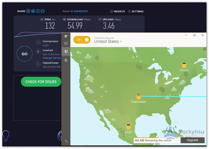Image resolution: width=209 pixels, height=149 pixels.
Task: Start the test with GO button
Action: click(x=25, y=54)
